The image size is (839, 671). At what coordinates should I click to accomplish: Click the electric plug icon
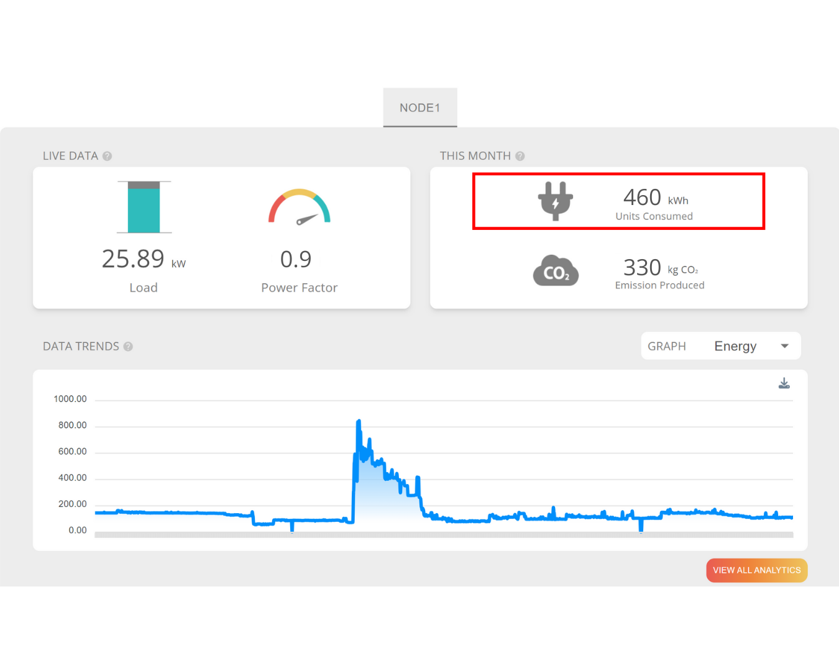555,201
